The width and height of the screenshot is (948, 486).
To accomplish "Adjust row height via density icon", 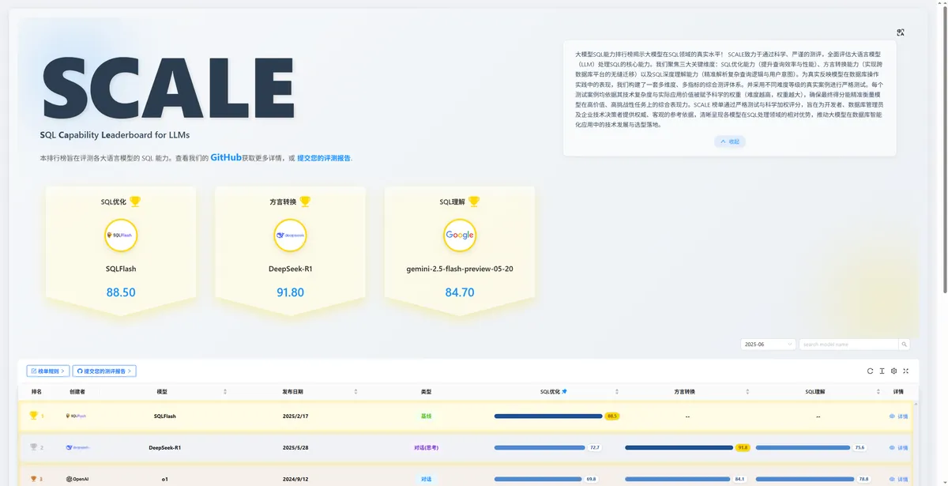I will 882,371.
